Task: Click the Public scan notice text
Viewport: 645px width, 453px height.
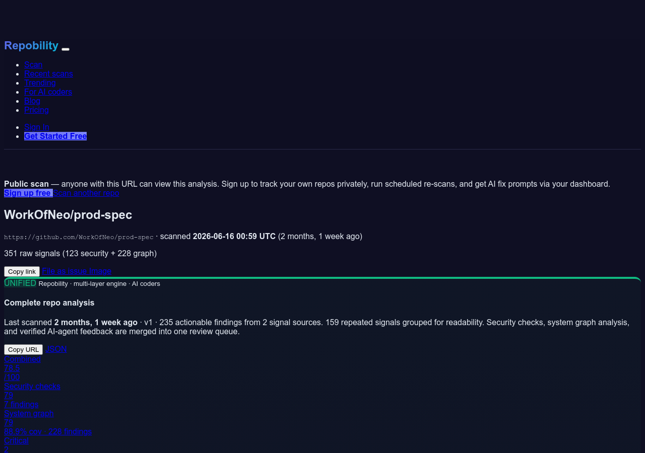Action: 307,184
